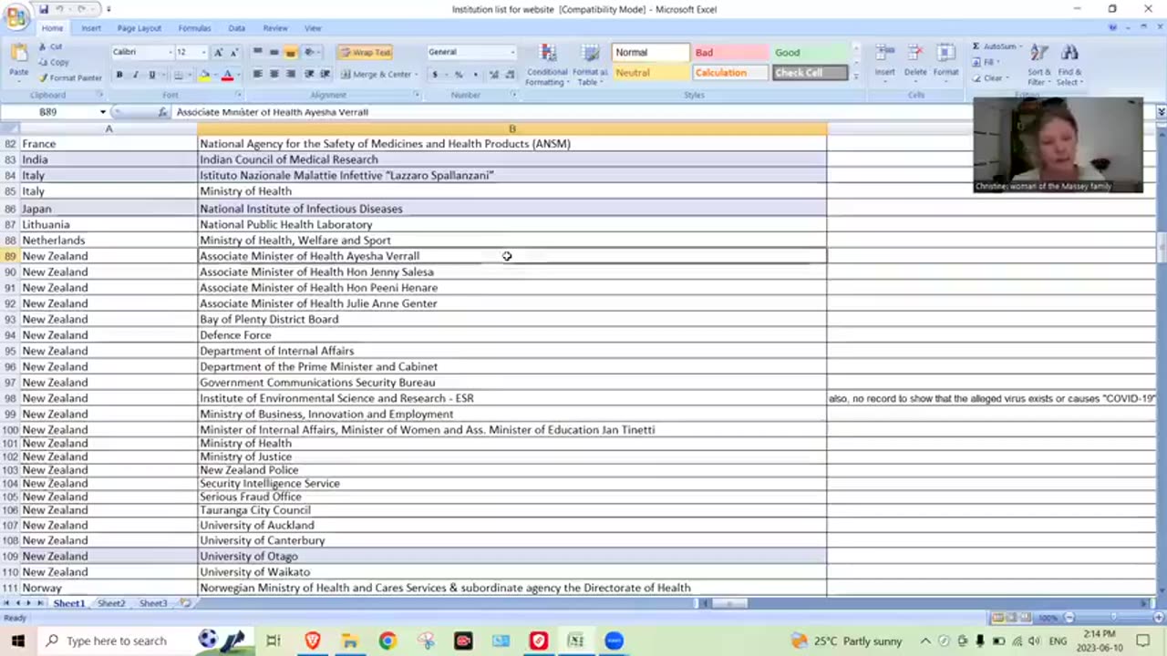This screenshot has width=1167, height=656.
Task: Decrease font size with Shrink Font icon
Action: click(233, 52)
